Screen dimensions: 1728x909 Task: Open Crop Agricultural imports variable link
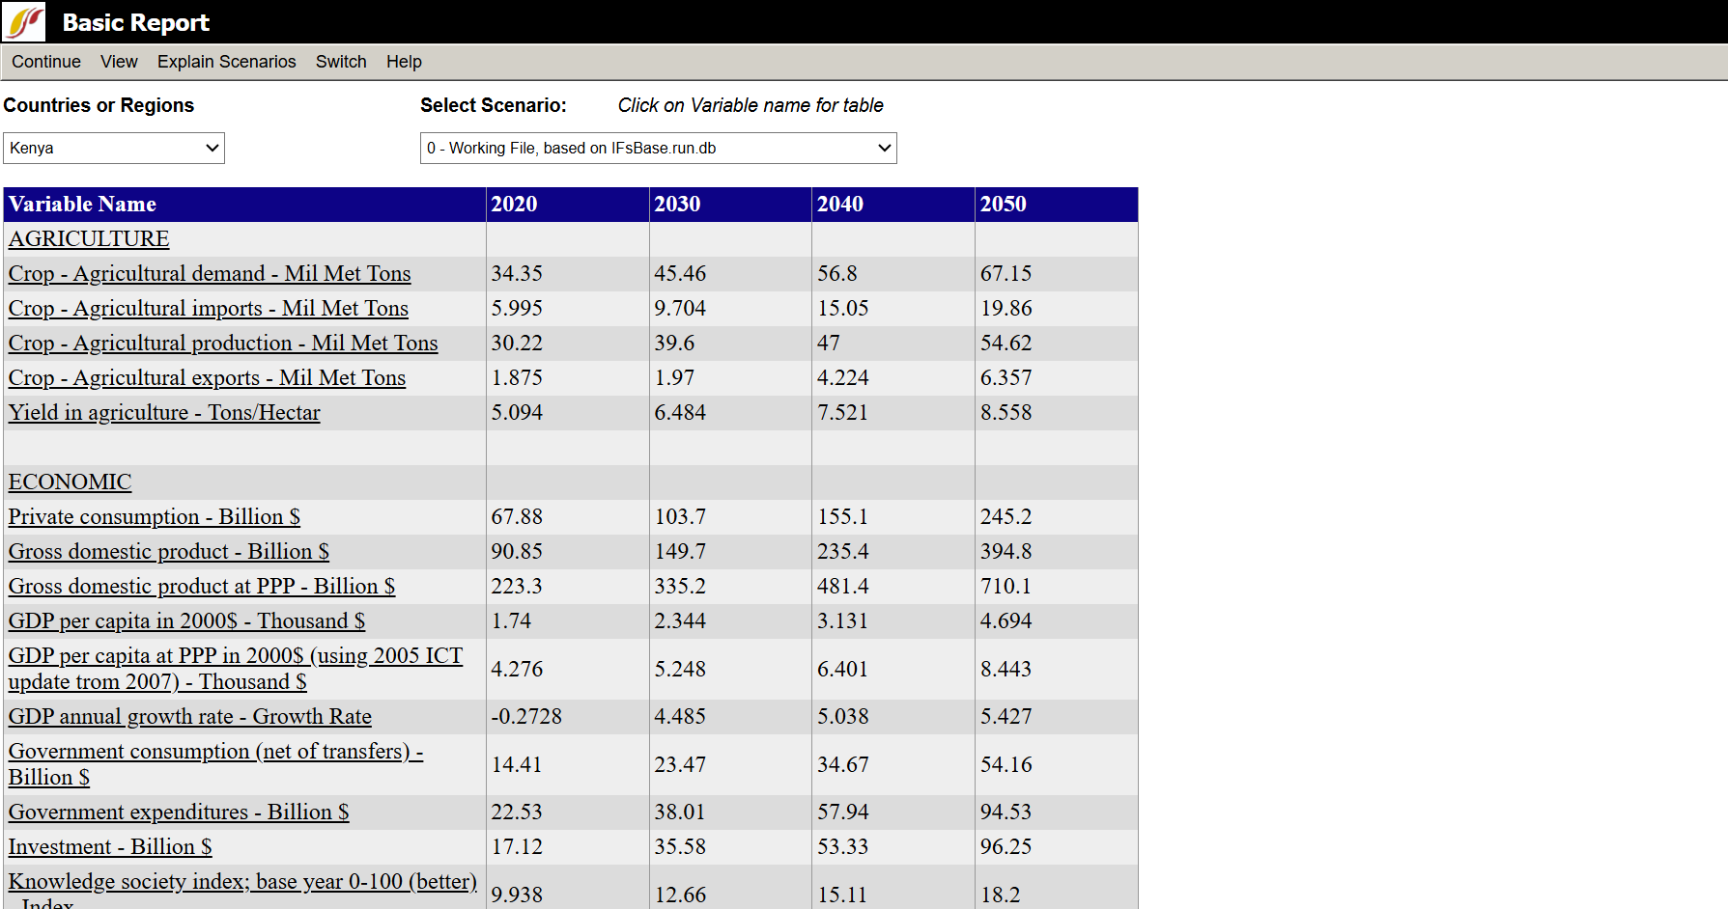(x=209, y=309)
